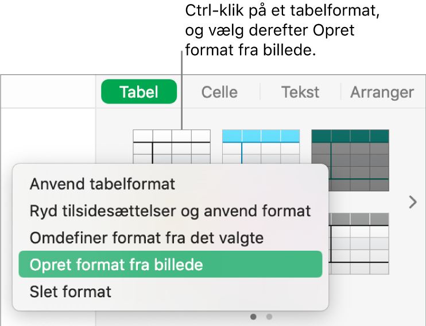Viewport: 426px width, 326px height.
Task: Click the cyan header row of blue style
Action: [261, 136]
